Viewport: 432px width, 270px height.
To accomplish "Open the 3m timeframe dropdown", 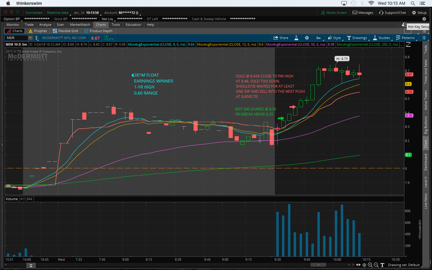I will tap(318, 38).
